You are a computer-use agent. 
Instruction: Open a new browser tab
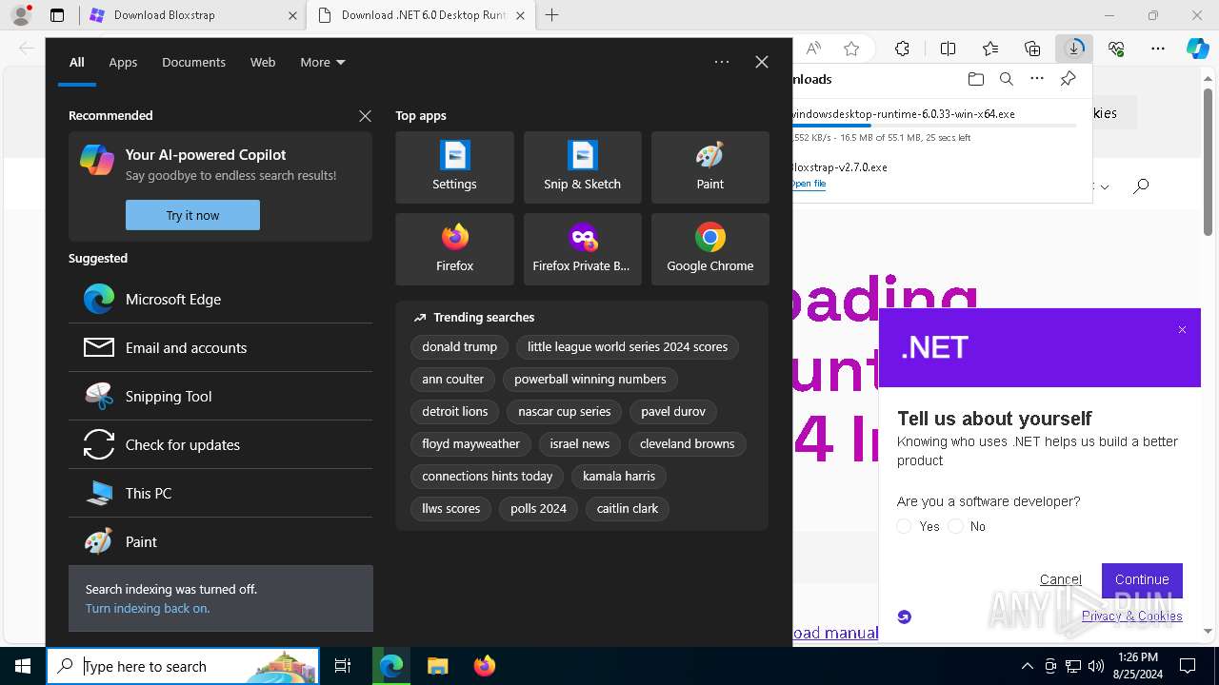[551, 15]
